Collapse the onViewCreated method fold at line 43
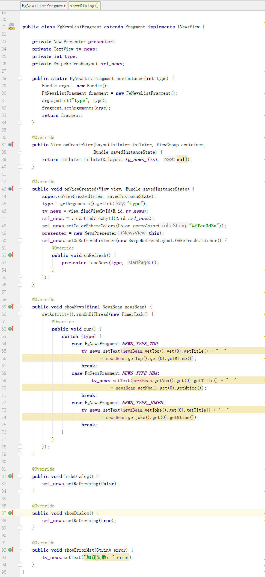This screenshot has height=577, width=265. tap(20, 189)
